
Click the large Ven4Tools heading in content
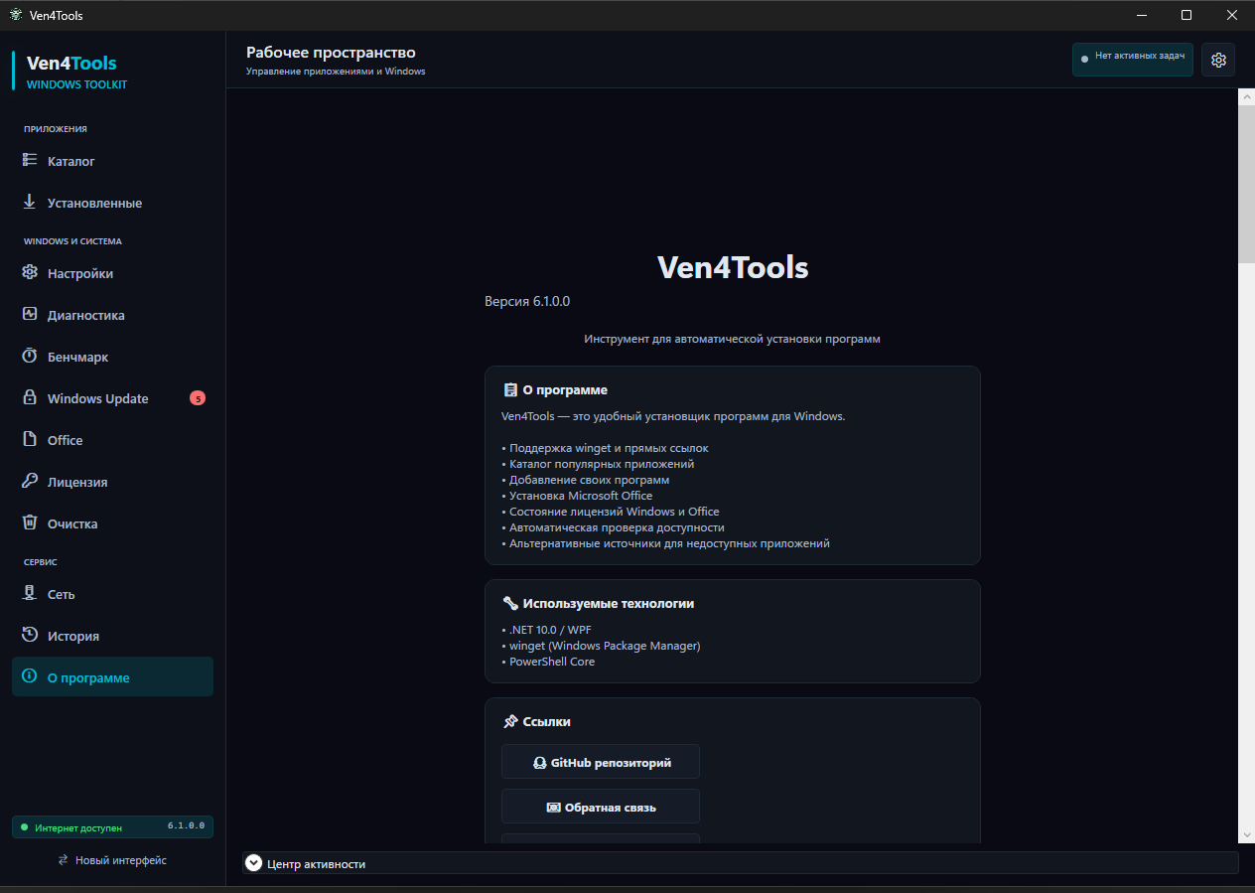coord(733,267)
